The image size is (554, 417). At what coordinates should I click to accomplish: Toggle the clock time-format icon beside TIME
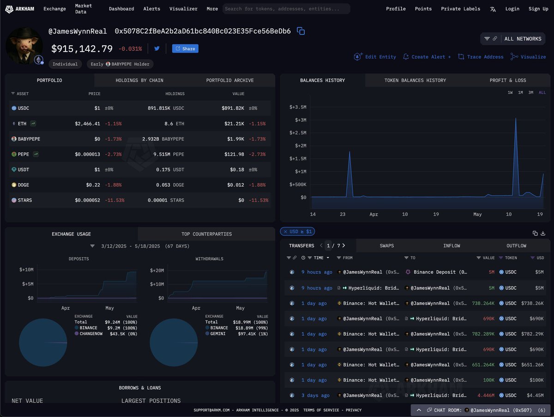[303, 258]
